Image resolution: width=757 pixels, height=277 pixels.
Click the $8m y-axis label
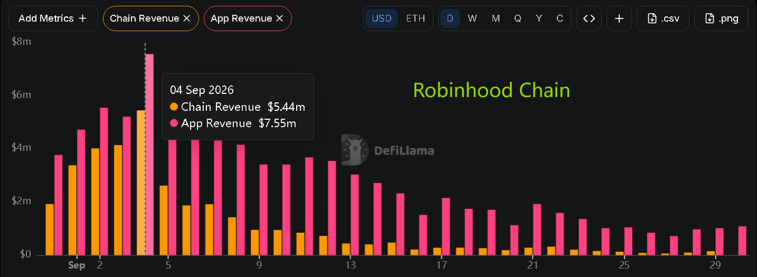point(21,42)
